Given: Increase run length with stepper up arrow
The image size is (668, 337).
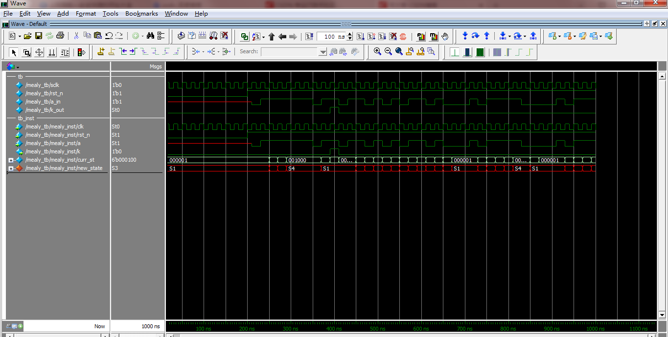Looking at the screenshot, I should (349, 34).
